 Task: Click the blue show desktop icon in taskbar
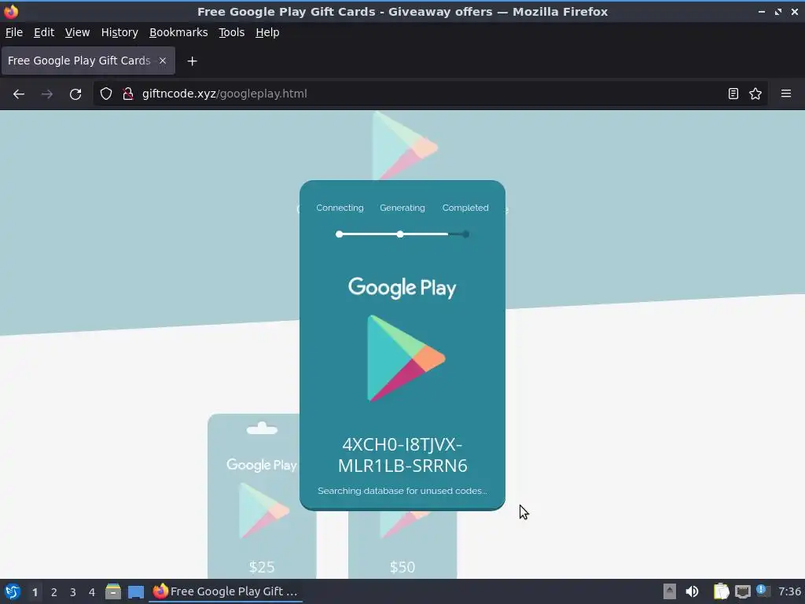tap(136, 592)
